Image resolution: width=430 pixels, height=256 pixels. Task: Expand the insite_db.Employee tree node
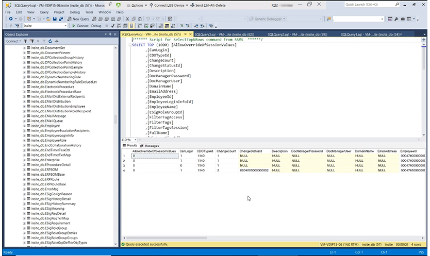24,125
